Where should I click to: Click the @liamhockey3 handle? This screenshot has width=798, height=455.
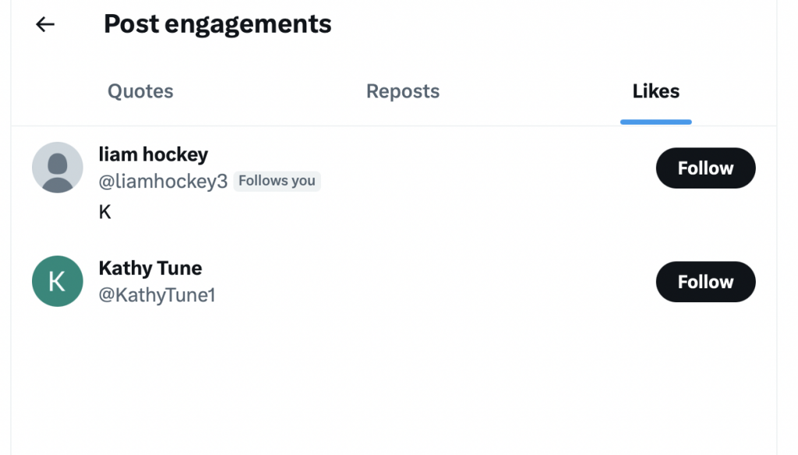tap(163, 182)
